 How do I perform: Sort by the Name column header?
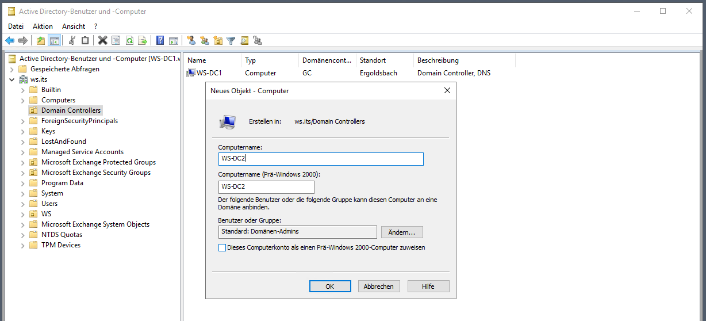[213, 60]
